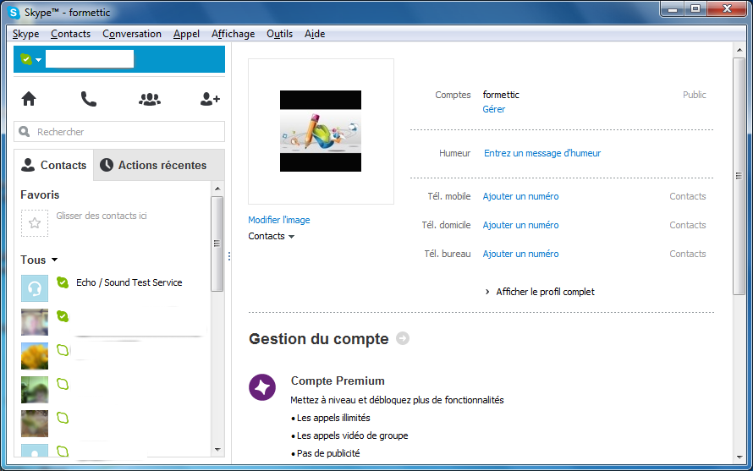Click Modifier l'image link
This screenshot has width=753, height=471.
[x=279, y=220]
